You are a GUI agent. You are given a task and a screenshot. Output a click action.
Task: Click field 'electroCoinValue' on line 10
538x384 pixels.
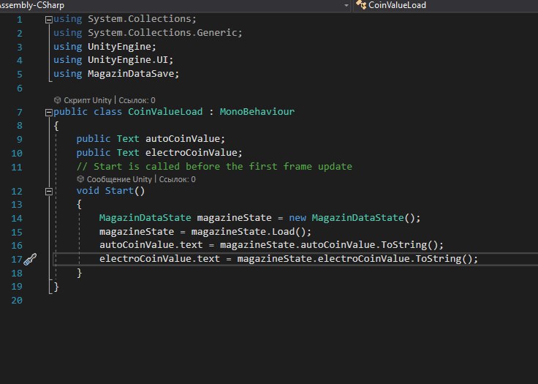tap(191, 152)
